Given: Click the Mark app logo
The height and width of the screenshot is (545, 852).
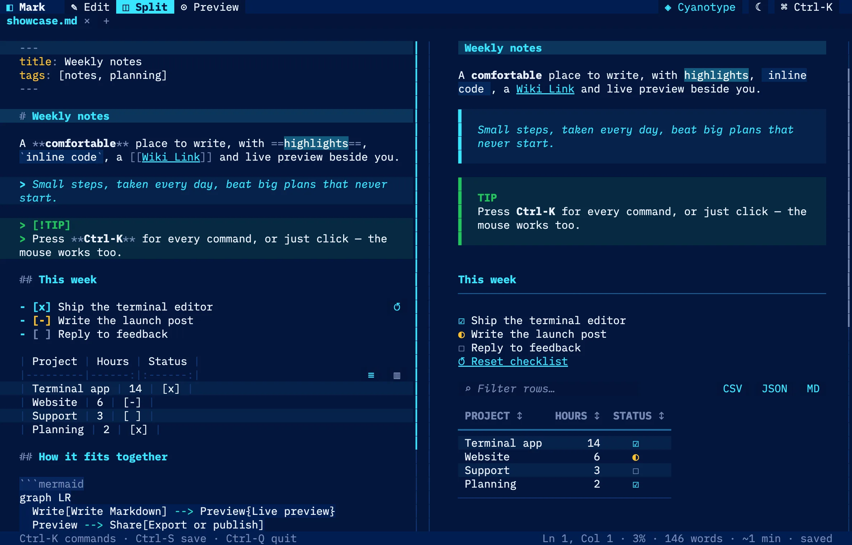Looking at the screenshot, I should [x=26, y=7].
